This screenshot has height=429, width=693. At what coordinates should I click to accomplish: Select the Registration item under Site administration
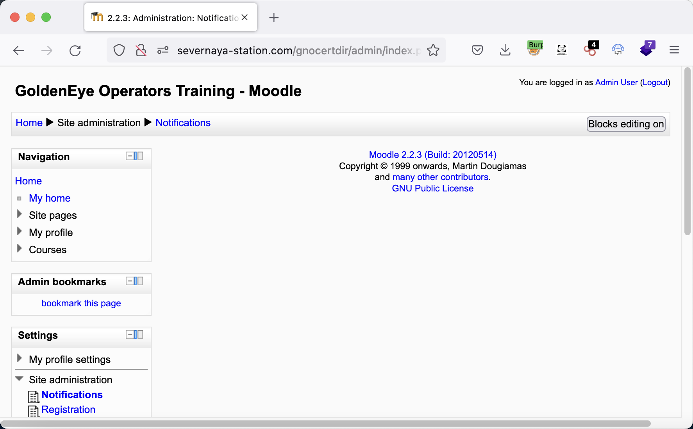pos(68,409)
